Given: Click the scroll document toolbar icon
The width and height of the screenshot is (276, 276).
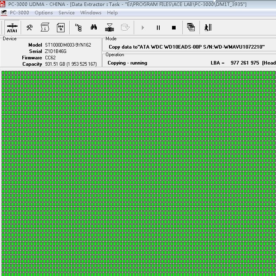Looking at the screenshot, I should [x=45, y=27].
